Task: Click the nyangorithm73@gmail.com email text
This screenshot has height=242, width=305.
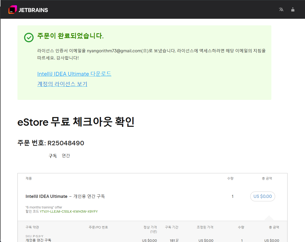Action: coord(114,51)
